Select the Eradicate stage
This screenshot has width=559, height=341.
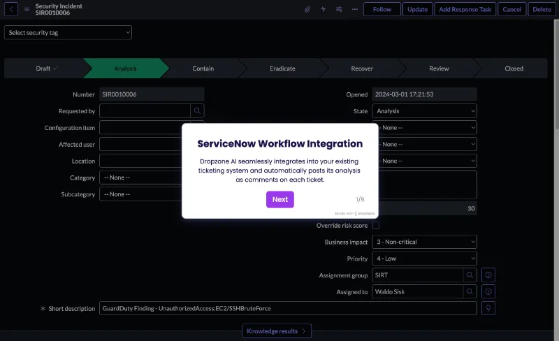tap(282, 68)
